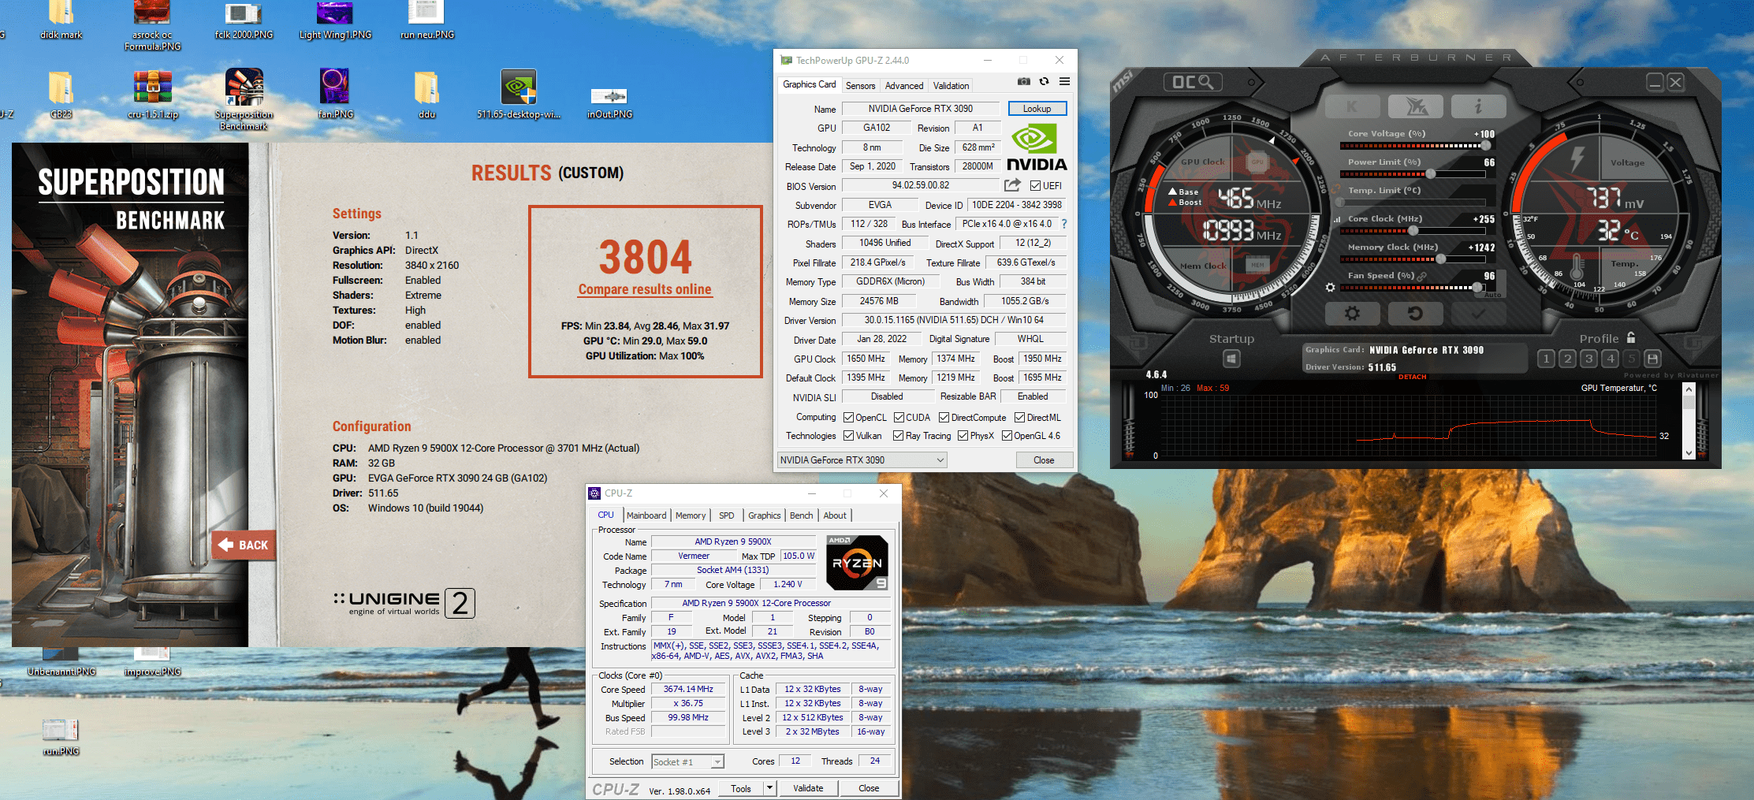Open the Bench tab in CPU-Z
This screenshot has height=800, width=1754.
click(x=801, y=515)
